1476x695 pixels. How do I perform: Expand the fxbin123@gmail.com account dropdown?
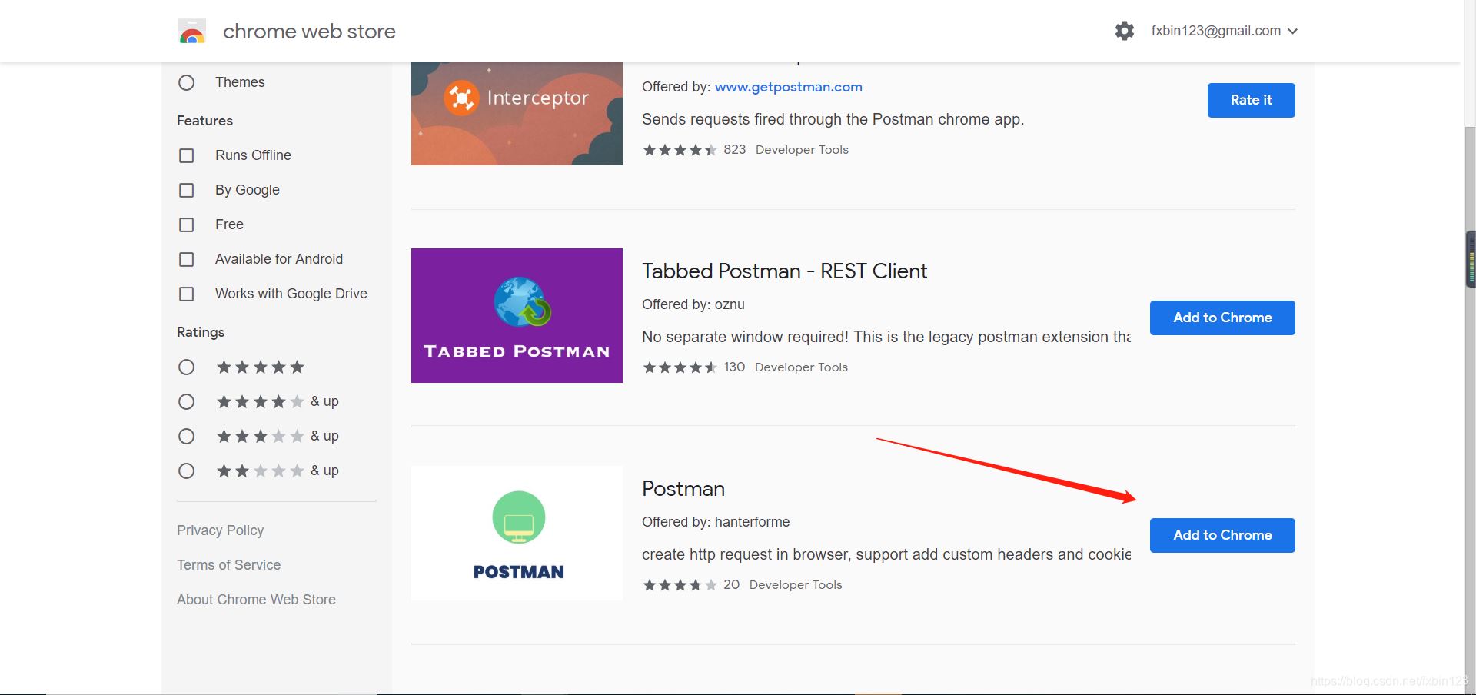click(x=1224, y=31)
